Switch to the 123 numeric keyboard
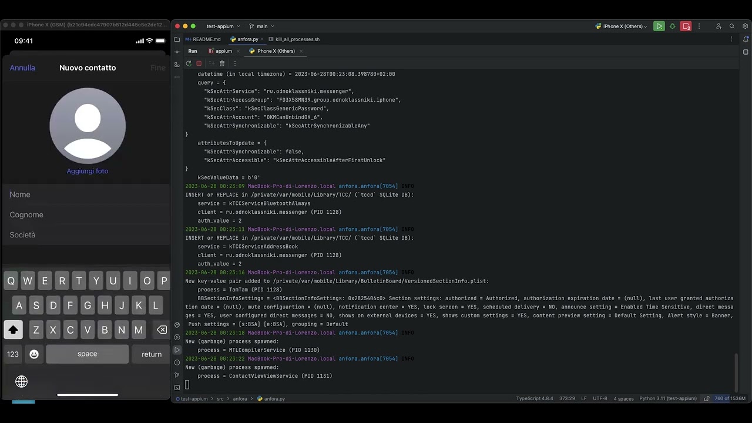This screenshot has width=752, height=423. point(13,354)
